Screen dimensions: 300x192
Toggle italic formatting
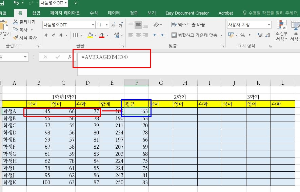tap(53, 35)
